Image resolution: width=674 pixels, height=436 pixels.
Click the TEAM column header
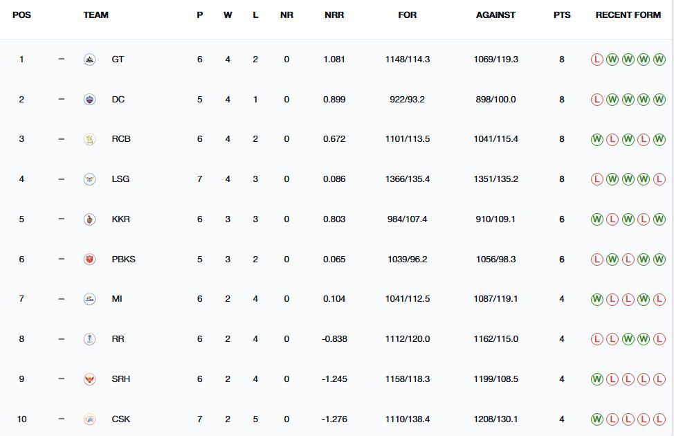point(96,15)
